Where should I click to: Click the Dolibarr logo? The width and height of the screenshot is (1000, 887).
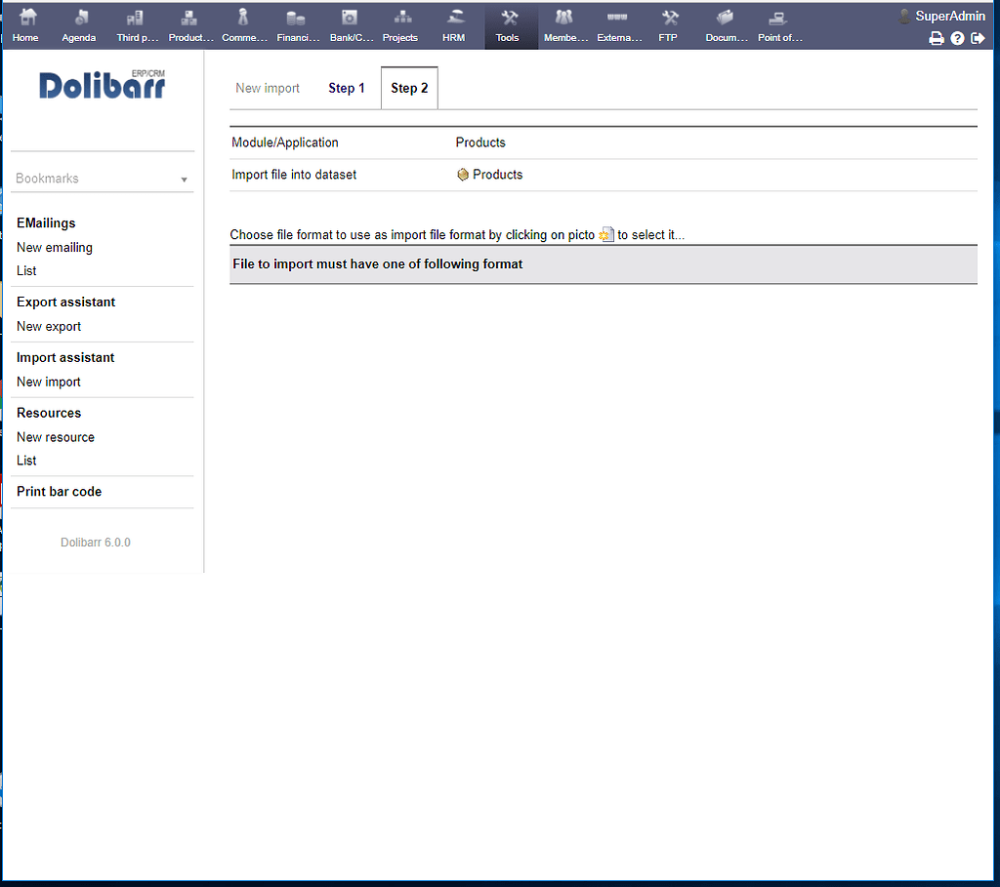click(x=101, y=86)
